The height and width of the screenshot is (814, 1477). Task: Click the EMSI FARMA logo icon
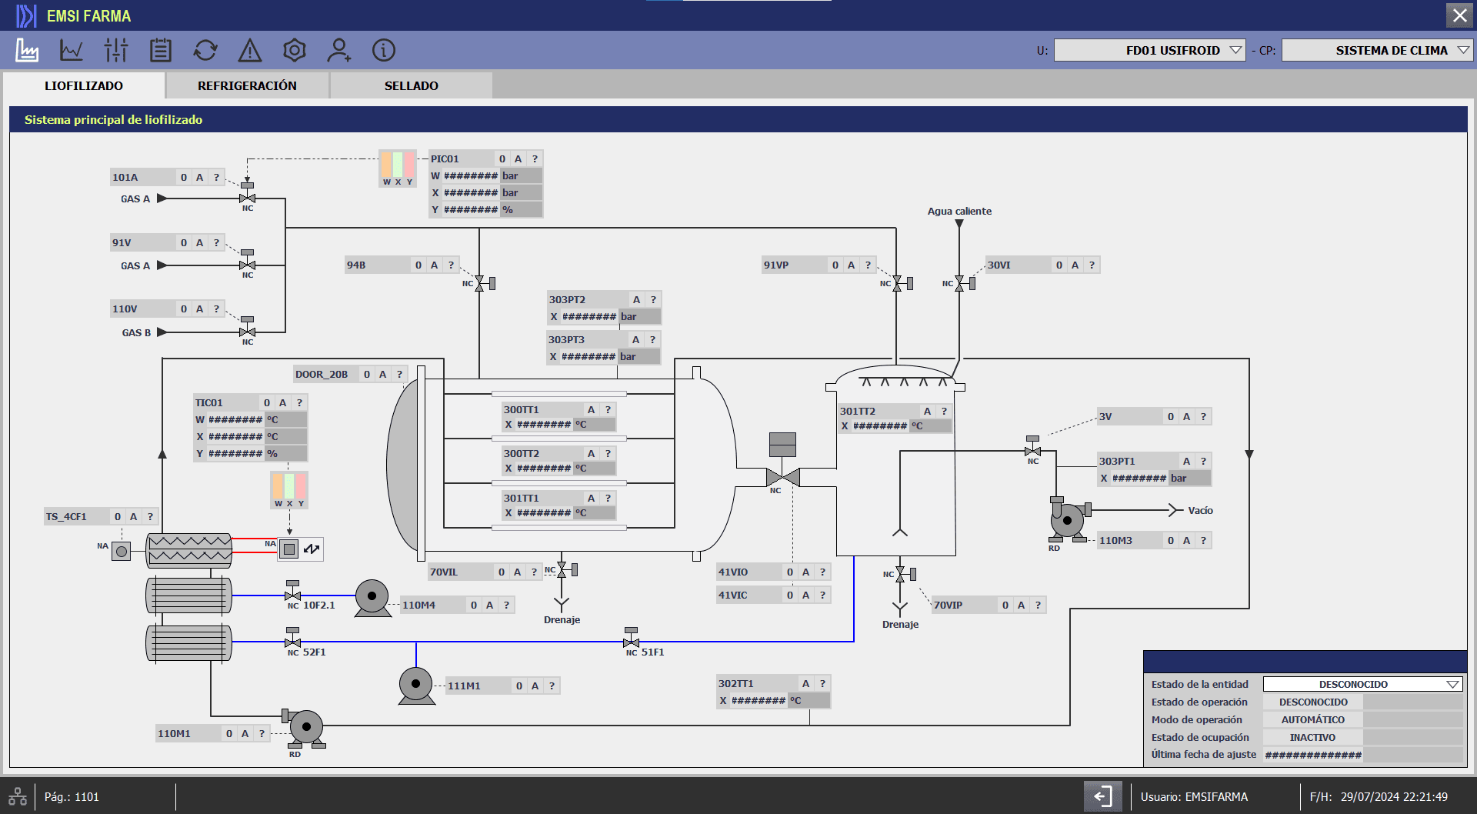26,15
